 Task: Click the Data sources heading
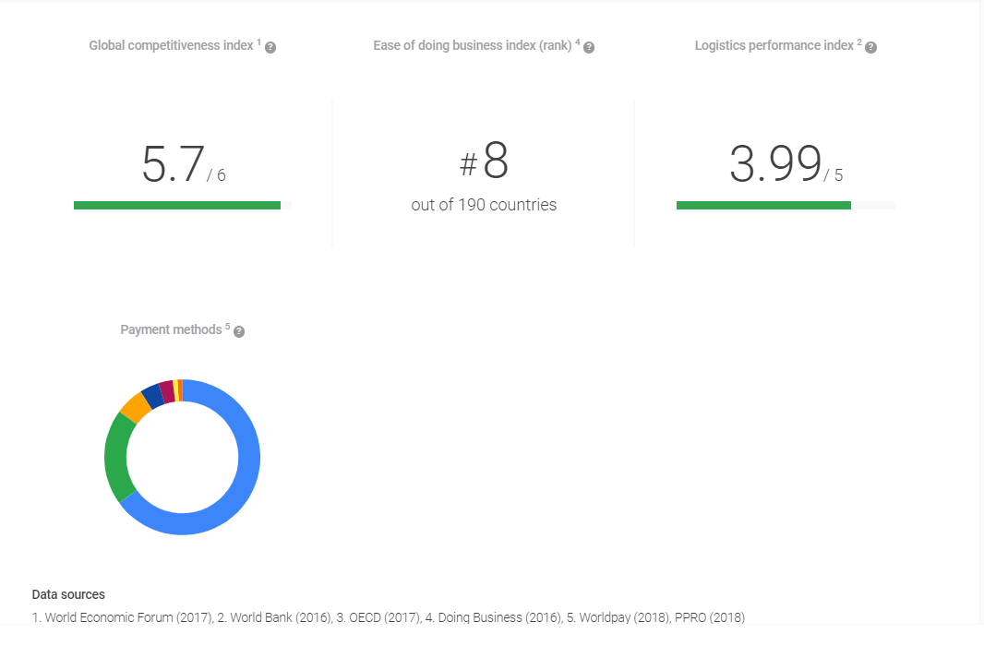pos(68,594)
